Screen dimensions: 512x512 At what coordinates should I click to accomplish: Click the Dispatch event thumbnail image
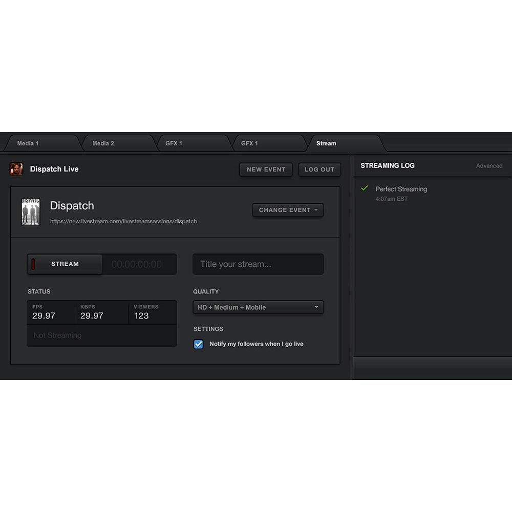point(30,210)
